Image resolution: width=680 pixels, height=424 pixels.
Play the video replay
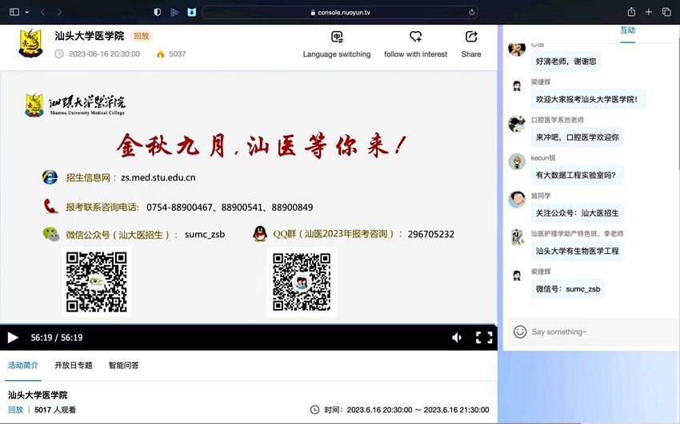[13, 338]
